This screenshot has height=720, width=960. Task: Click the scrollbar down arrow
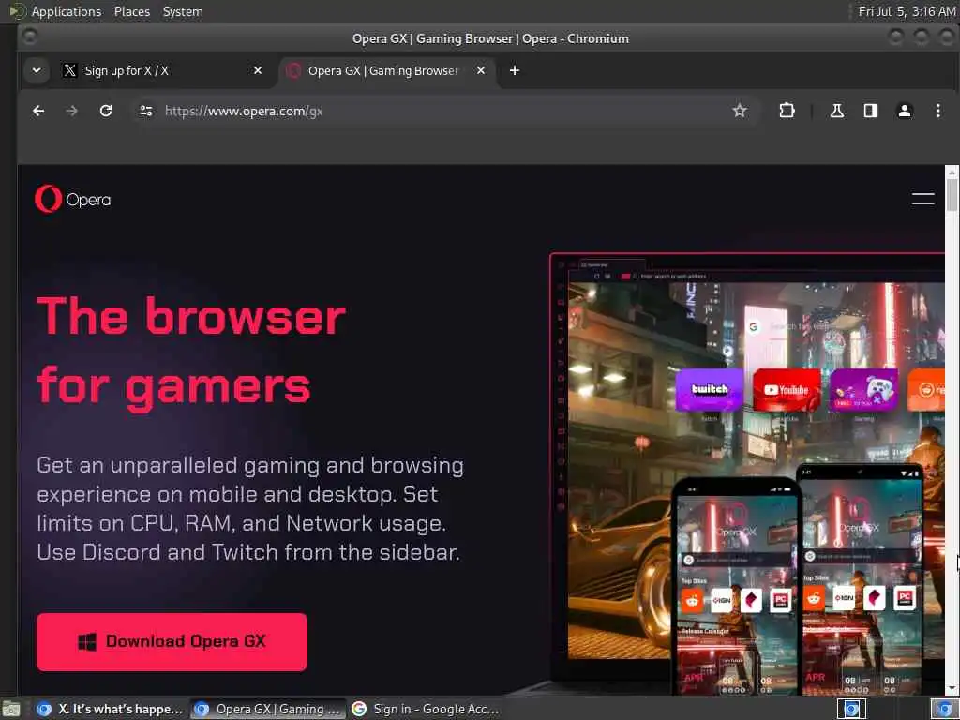pyautogui.click(x=952, y=688)
